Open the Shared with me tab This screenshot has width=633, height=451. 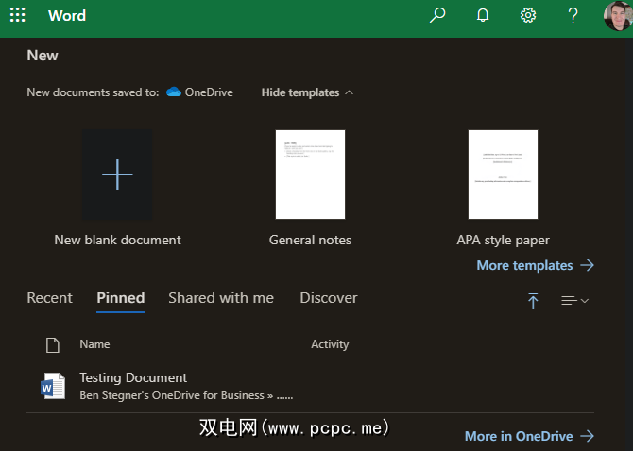(221, 298)
